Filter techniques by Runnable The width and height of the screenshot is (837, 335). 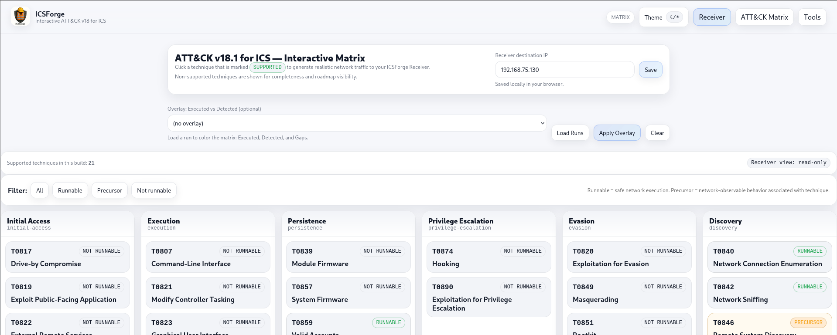pos(70,190)
